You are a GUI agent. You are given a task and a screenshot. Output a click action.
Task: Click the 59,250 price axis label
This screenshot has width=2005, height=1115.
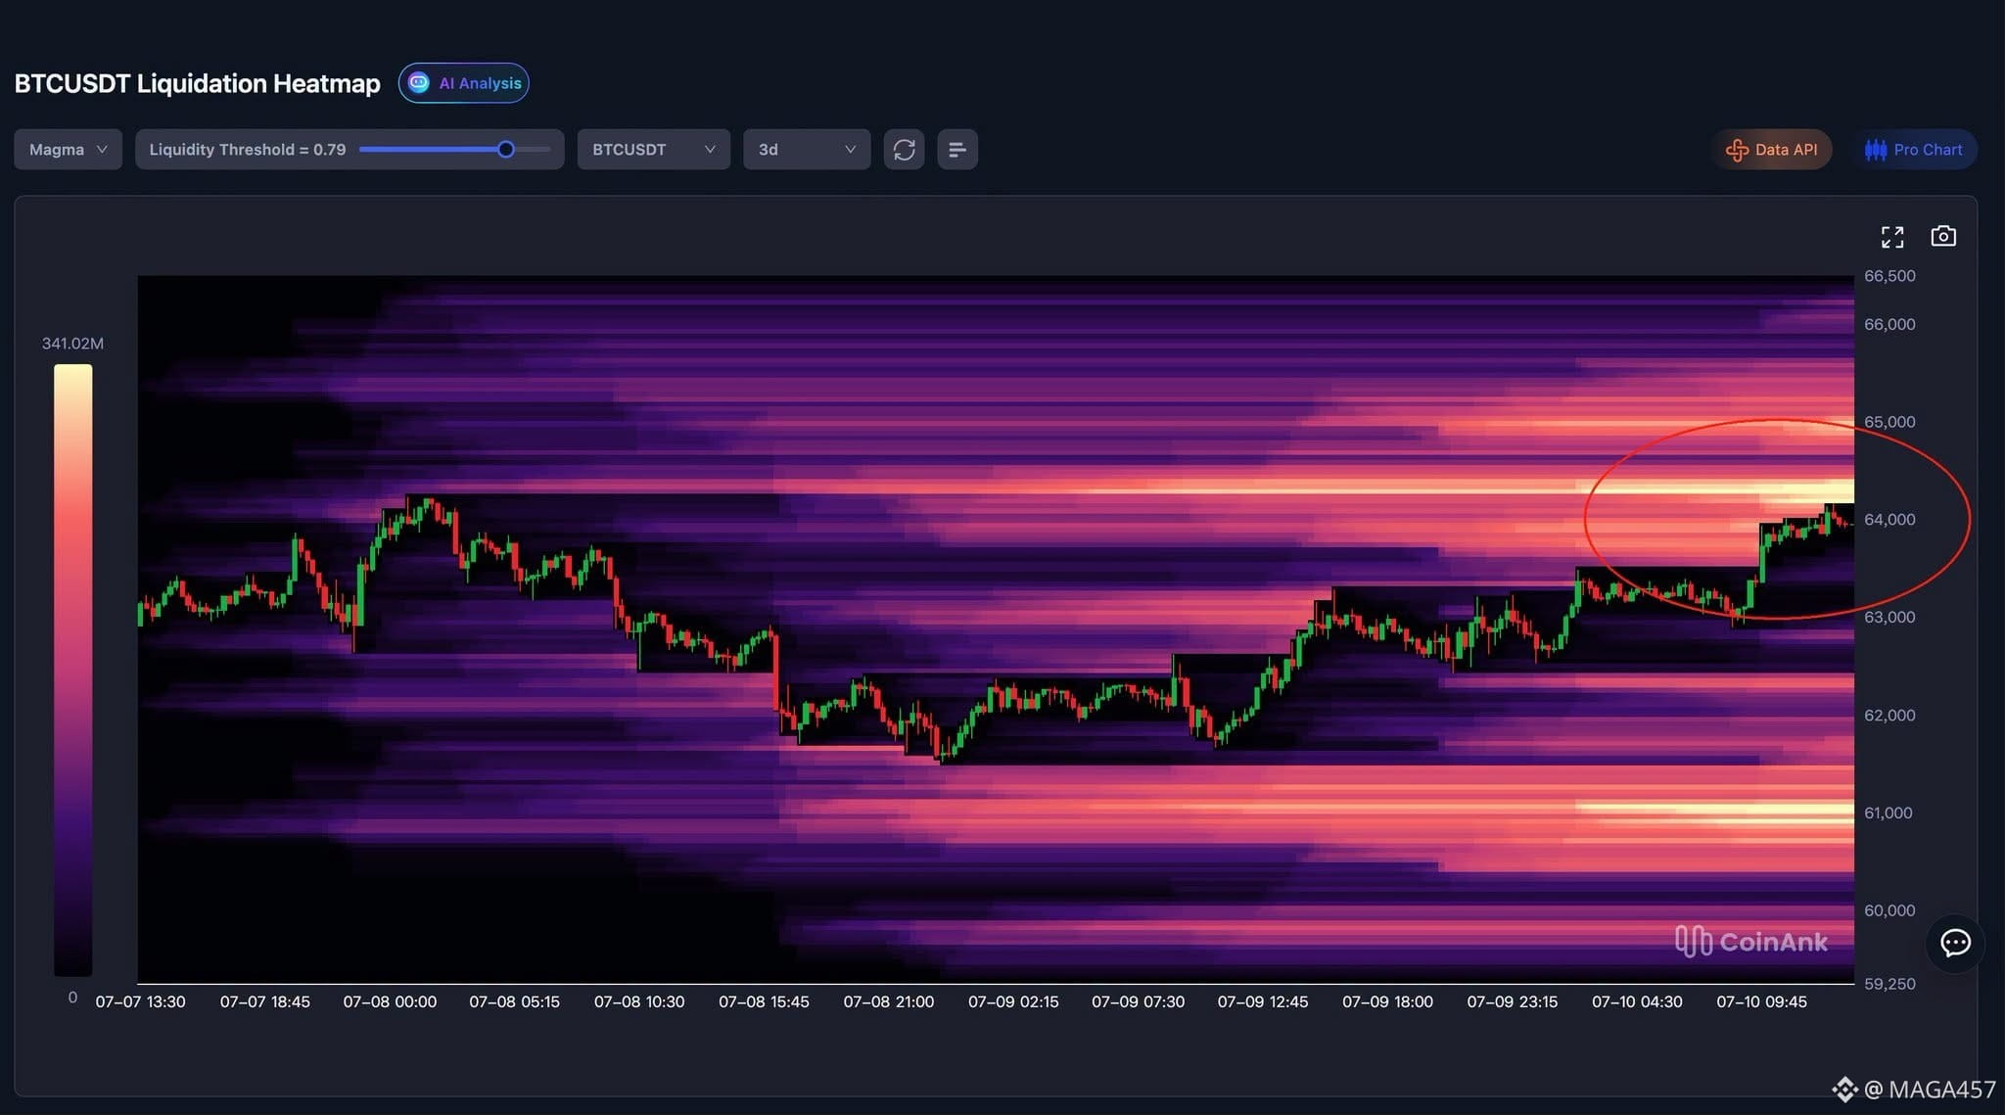tap(1889, 984)
